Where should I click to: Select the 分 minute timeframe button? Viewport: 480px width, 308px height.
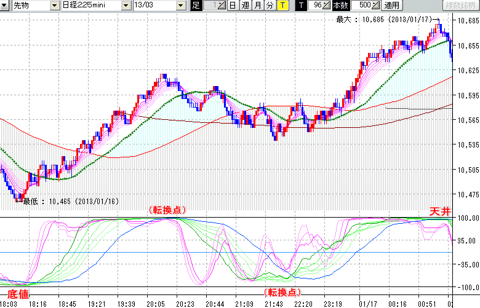(x=270, y=6)
